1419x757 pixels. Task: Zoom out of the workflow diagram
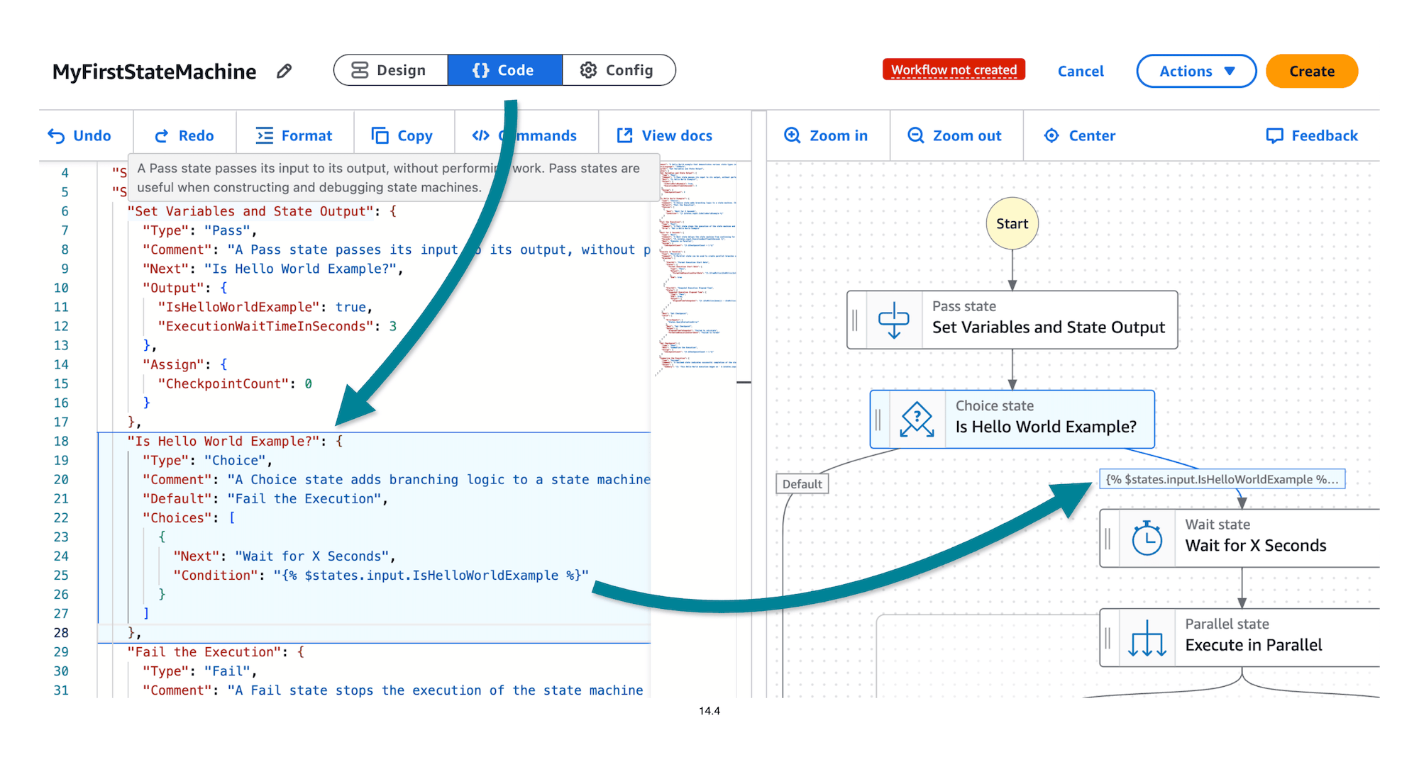[x=915, y=135]
